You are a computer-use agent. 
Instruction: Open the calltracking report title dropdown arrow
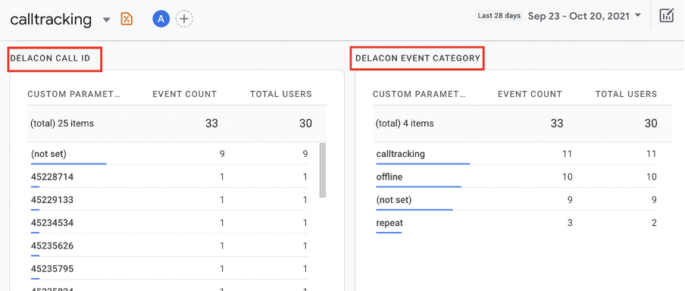pos(107,20)
